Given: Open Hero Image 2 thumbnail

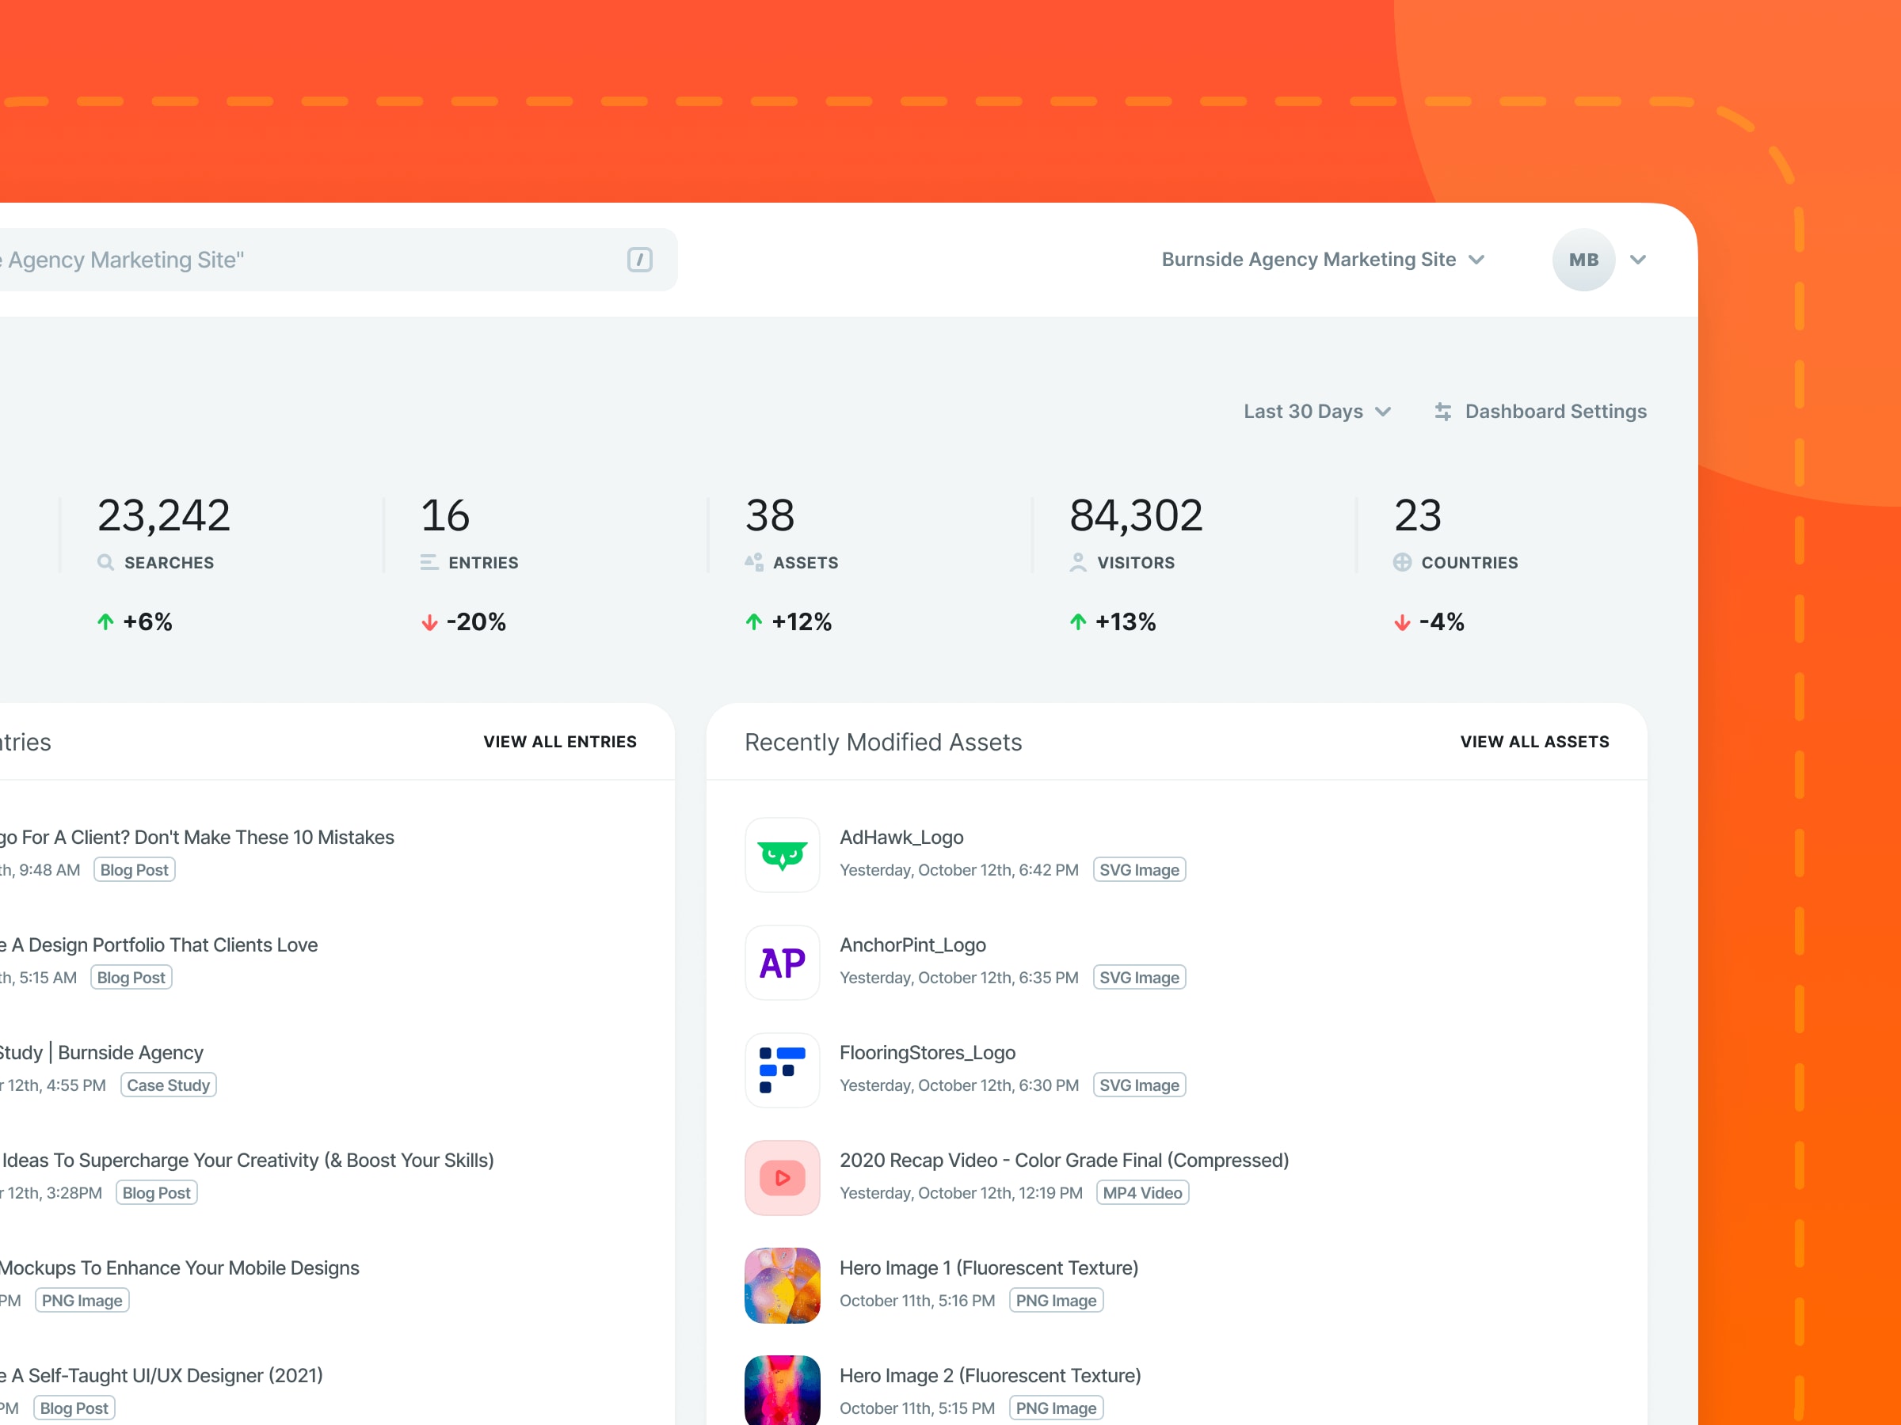Looking at the screenshot, I should (x=782, y=1391).
